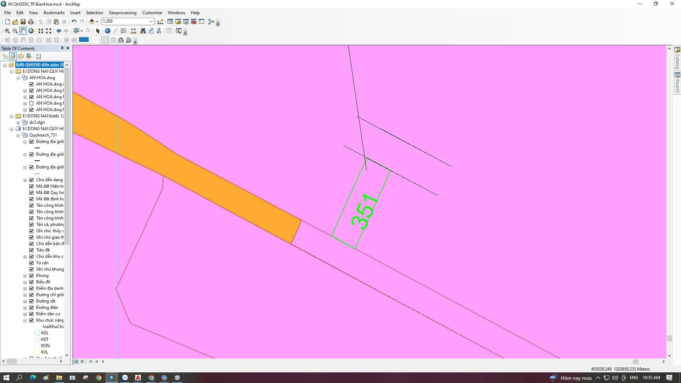
Task: Click the Full Extent globe icon
Action: tap(31, 31)
